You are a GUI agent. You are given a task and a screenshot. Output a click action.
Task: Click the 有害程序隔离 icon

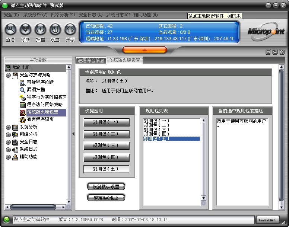pos(22,120)
